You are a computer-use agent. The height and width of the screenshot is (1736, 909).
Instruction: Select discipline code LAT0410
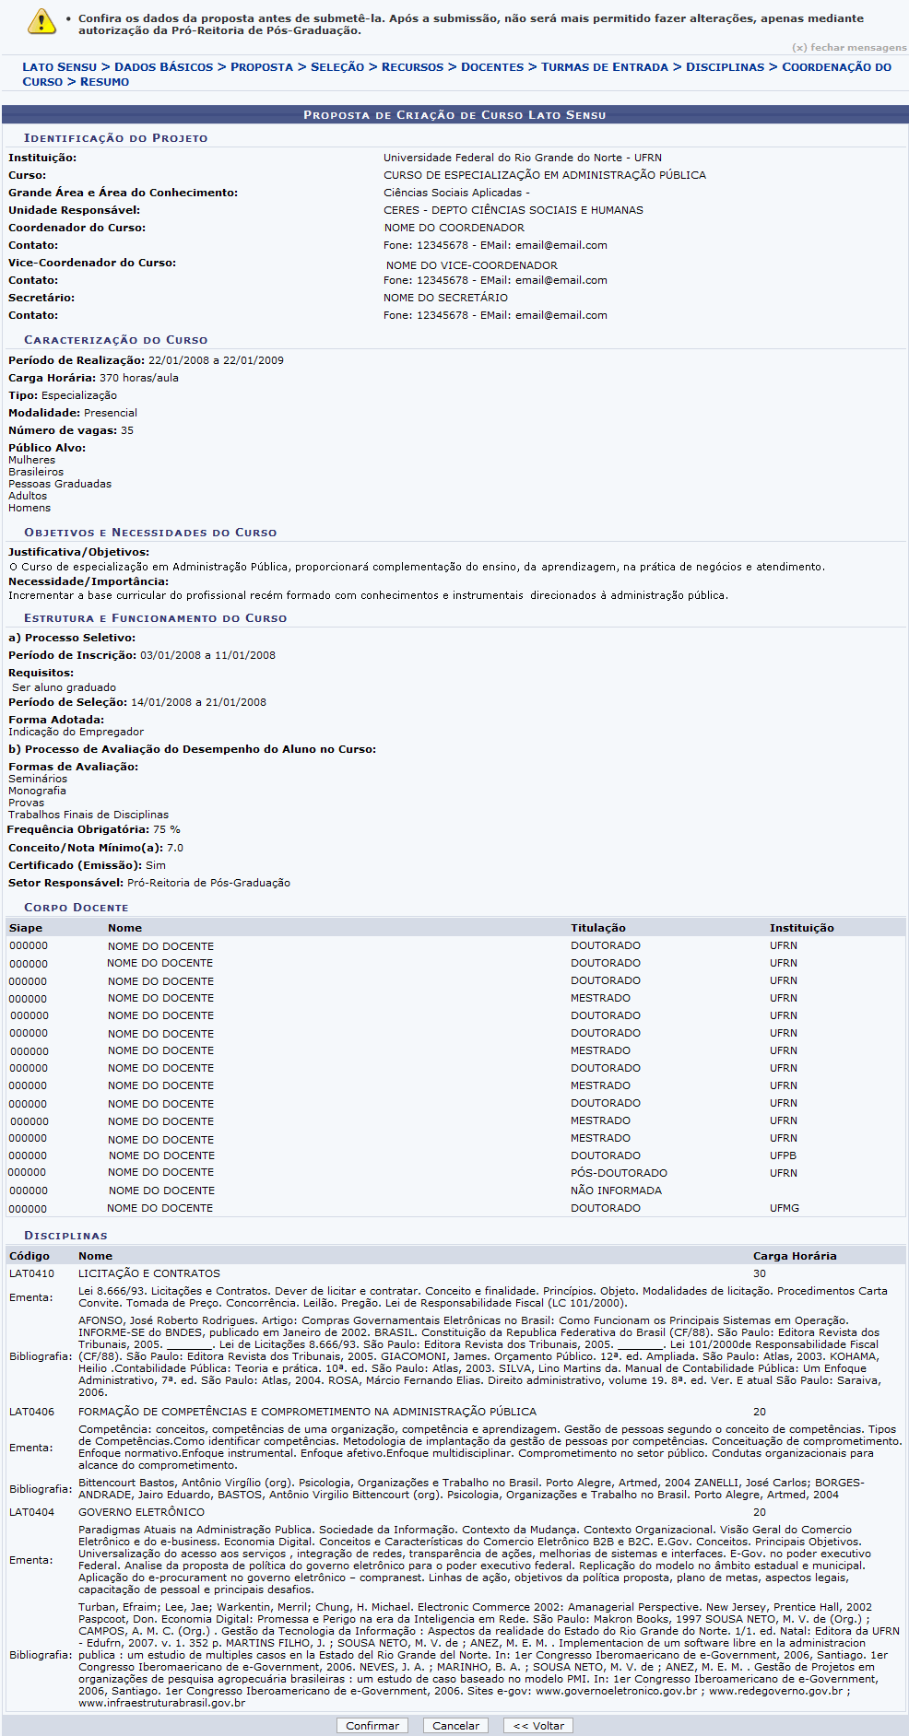(x=31, y=1273)
